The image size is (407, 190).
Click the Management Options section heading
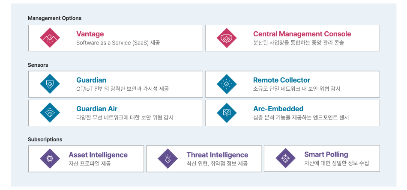point(54,18)
